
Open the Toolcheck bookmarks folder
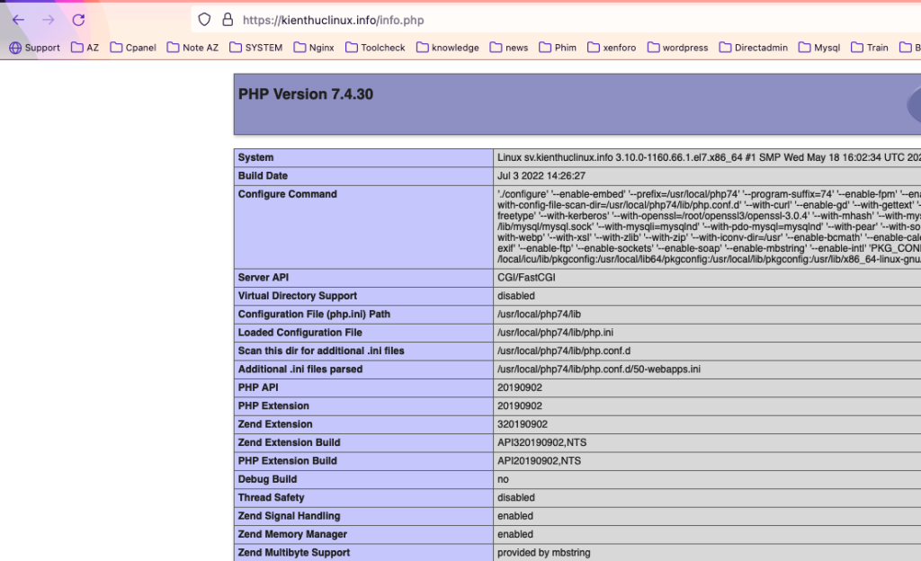[x=375, y=48]
